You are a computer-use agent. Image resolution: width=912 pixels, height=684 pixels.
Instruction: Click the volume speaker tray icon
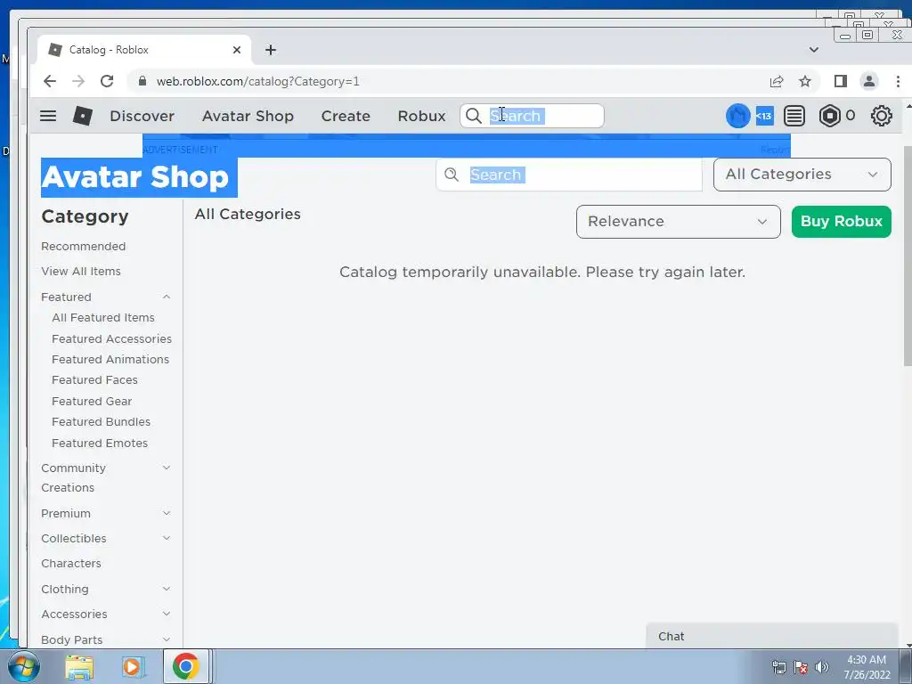[821, 667]
